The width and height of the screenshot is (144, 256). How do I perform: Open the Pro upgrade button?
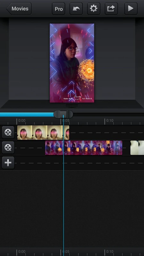(59, 9)
